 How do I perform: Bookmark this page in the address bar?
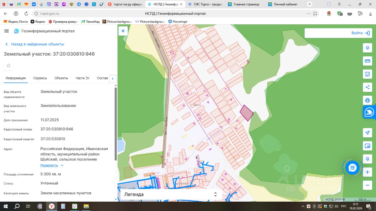[x=315, y=13]
